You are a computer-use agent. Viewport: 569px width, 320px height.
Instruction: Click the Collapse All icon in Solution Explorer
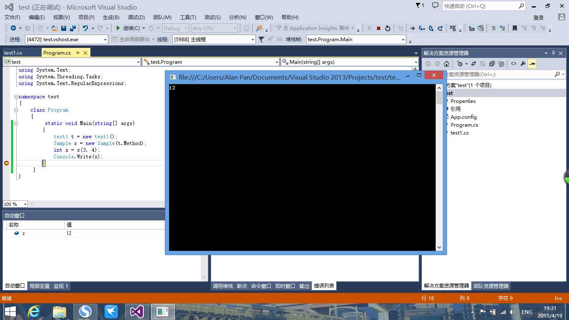tap(492, 64)
